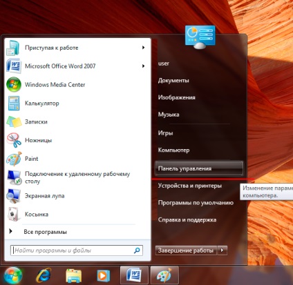Expand the Microsoft Office Word 2007 jump list arrow
The width and height of the screenshot is (293, 285).
(x=143, y=66)
